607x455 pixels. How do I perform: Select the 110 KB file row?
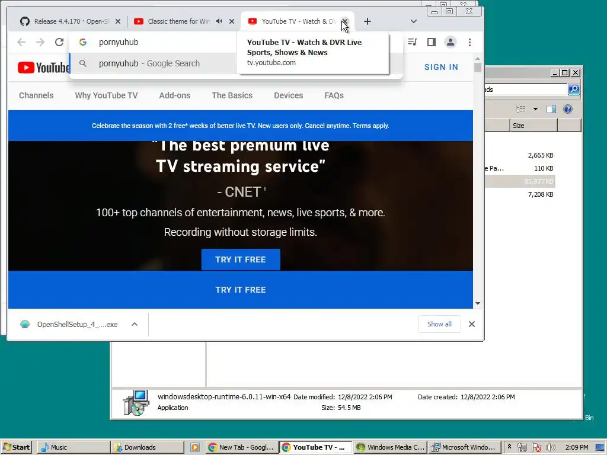click(x=520, y=168)
